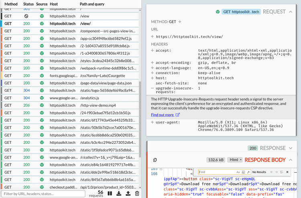Screen dimensions: 301x198
Task: Export requests with the download icon
Action: tap(119, 193)
